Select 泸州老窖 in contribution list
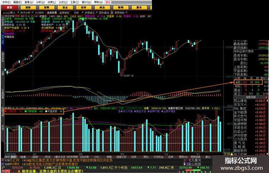Image resolution: width=269 pixels, height=173 pixels. (250, 135)
